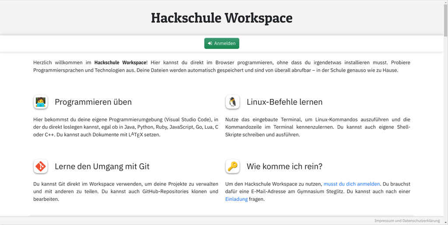Click the golden key icon
The image size is (448, 225).
pyautogui.click(x=232, y=166)
